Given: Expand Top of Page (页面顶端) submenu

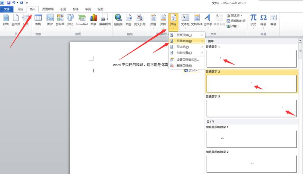Looking at the screenshot, I should tap(187, 35).
